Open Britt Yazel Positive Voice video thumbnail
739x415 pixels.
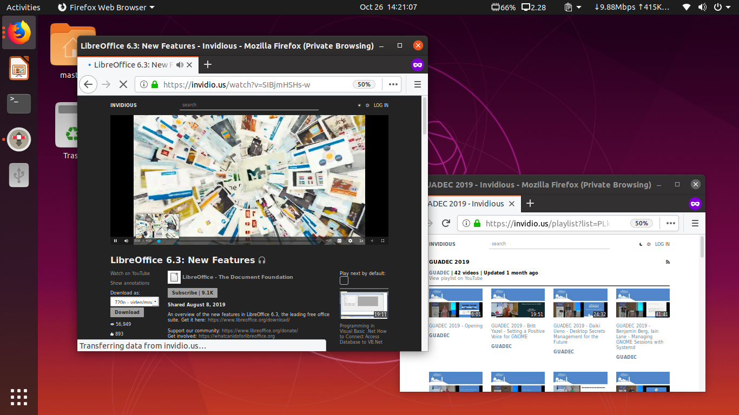pos(518,303)
